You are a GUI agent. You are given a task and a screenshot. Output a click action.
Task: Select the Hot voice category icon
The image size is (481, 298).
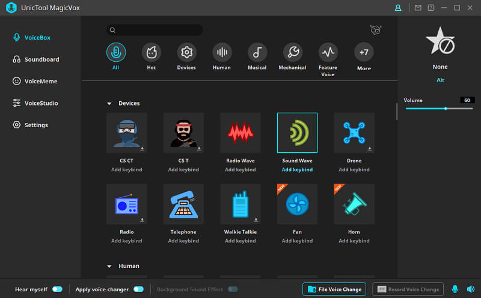click(151, 53)
